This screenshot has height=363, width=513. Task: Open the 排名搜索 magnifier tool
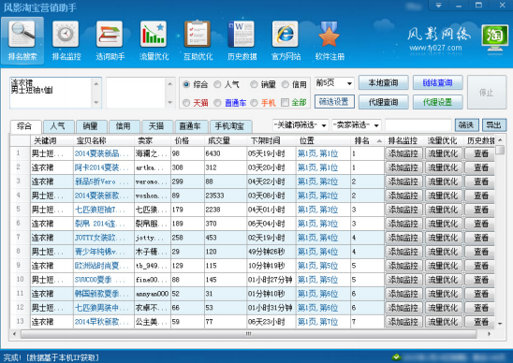click(x=22, y=40)
